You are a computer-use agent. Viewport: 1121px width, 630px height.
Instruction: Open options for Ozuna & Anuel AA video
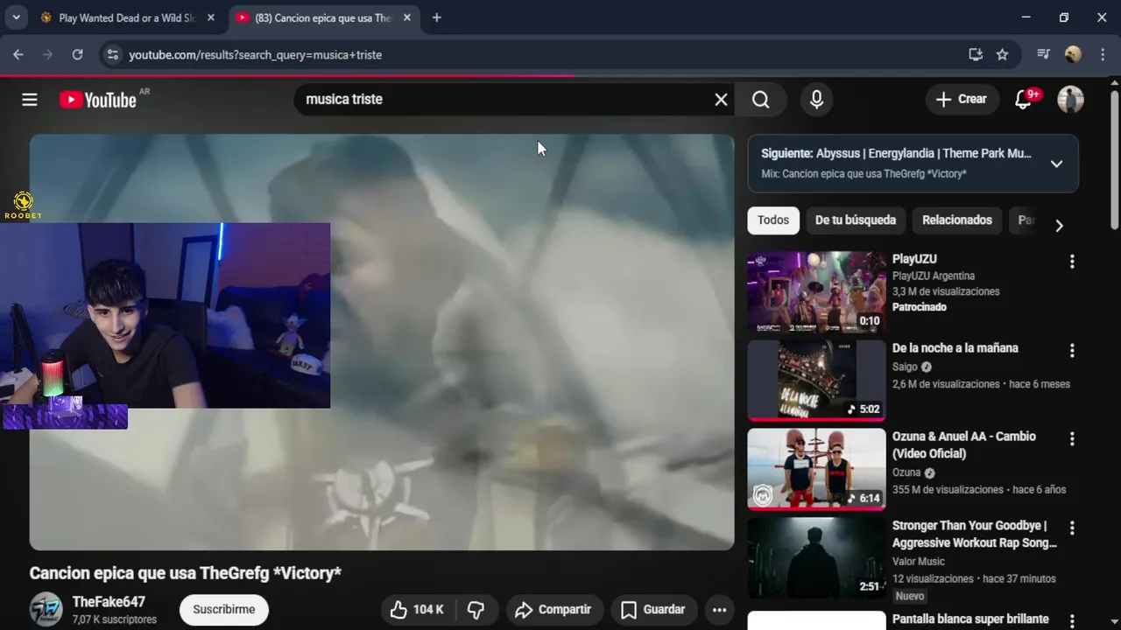pyautogui.click(x=1072, y=438)
